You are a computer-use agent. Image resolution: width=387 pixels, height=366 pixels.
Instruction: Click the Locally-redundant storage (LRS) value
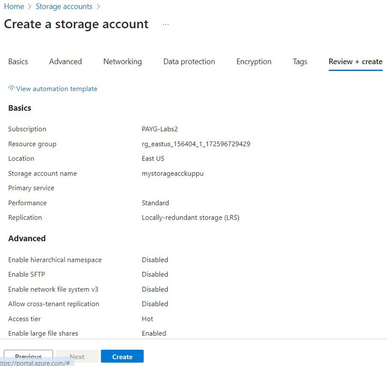(190, 218)
